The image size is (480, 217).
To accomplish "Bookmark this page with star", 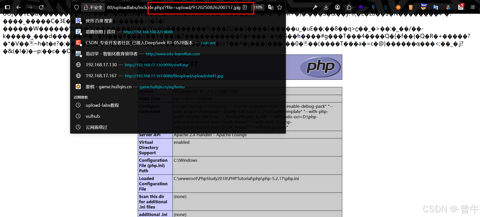I will click(x=279, y=7).
